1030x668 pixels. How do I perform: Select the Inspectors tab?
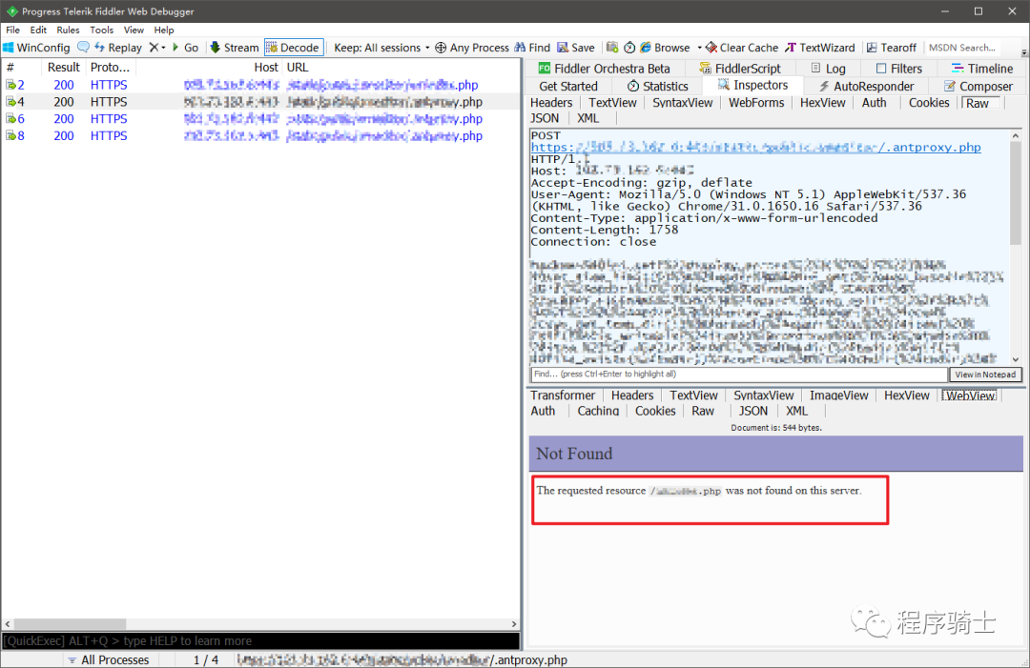(752, 85)
